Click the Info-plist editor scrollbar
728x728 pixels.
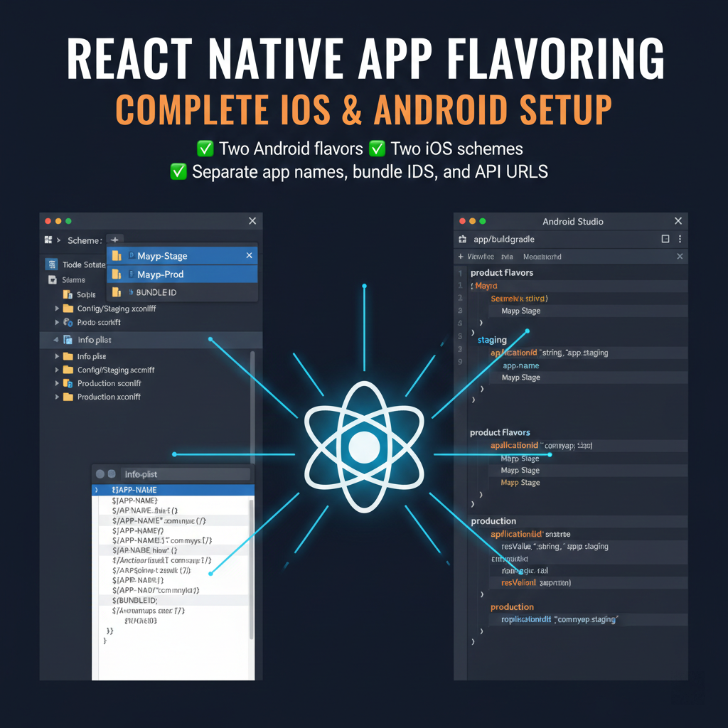click(252, 569)
